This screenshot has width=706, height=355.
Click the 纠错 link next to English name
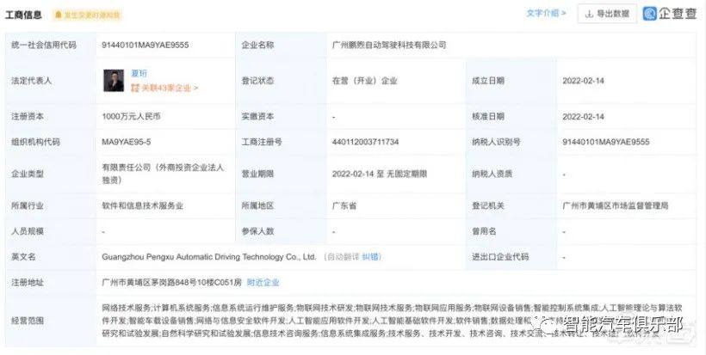coord(371,257)
